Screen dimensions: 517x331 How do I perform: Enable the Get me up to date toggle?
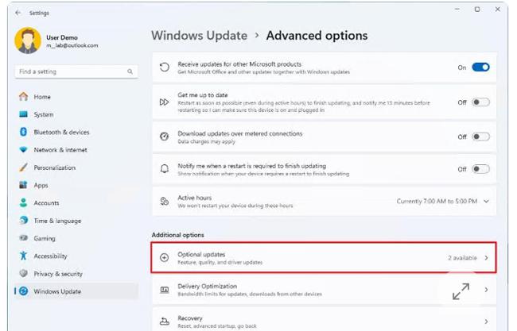tap(480, 102)
